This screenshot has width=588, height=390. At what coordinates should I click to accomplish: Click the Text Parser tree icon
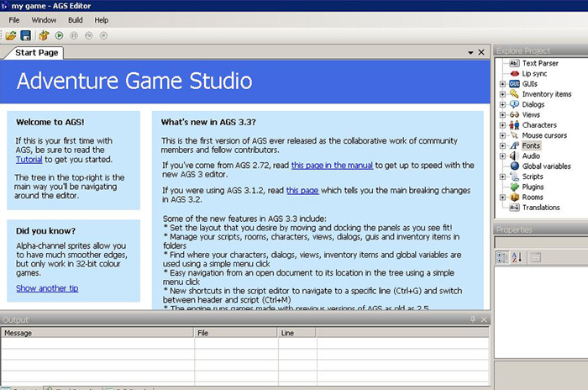pyautogui.click(x=514, y=63)
